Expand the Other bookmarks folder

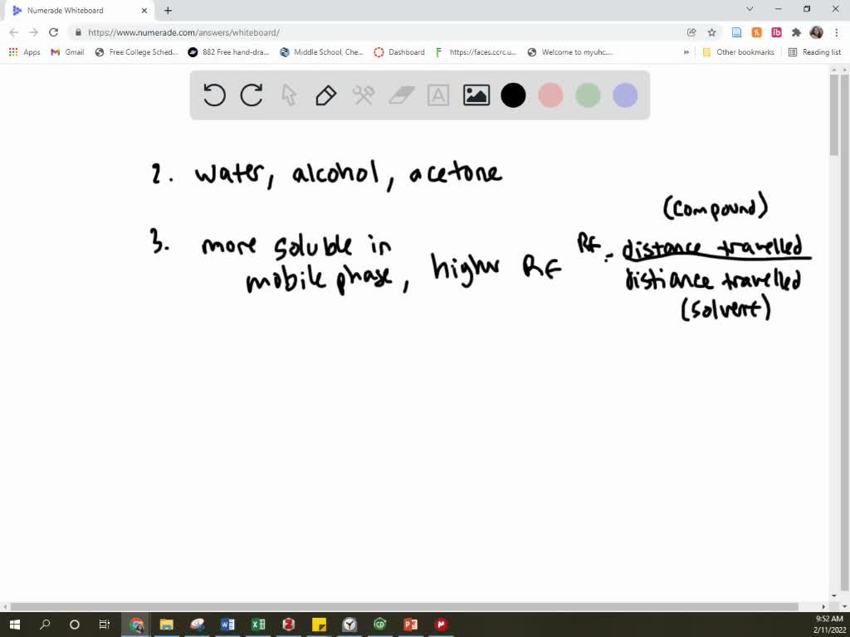point(738,51)
